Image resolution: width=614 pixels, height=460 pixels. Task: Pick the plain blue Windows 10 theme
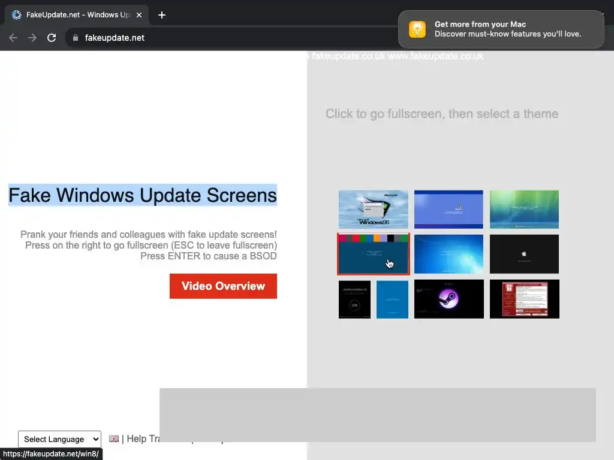click(x=392, y=299)
